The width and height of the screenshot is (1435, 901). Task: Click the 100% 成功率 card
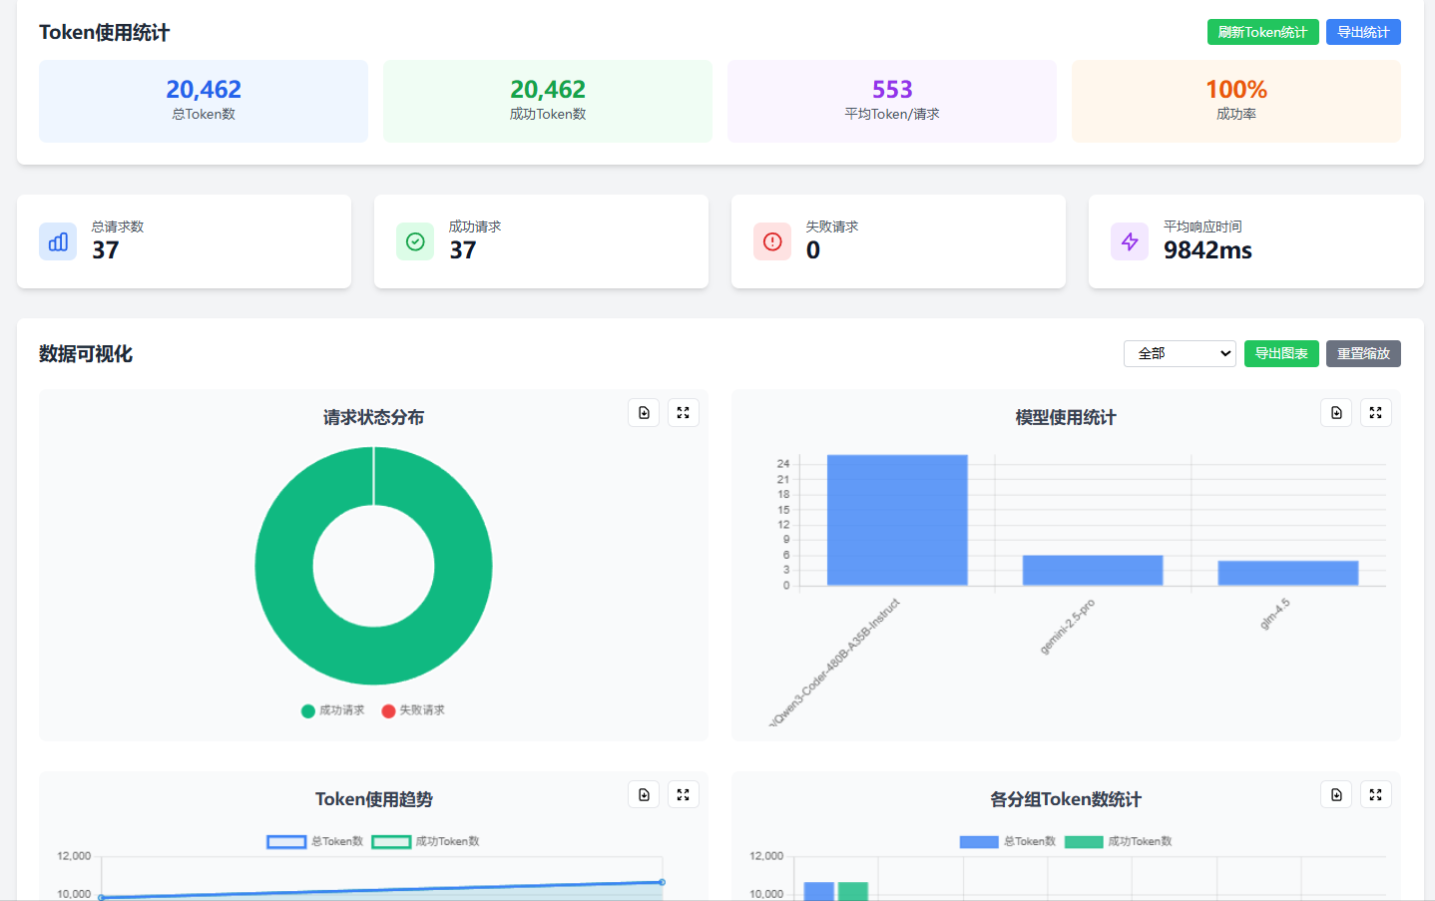coord(1236,101)
